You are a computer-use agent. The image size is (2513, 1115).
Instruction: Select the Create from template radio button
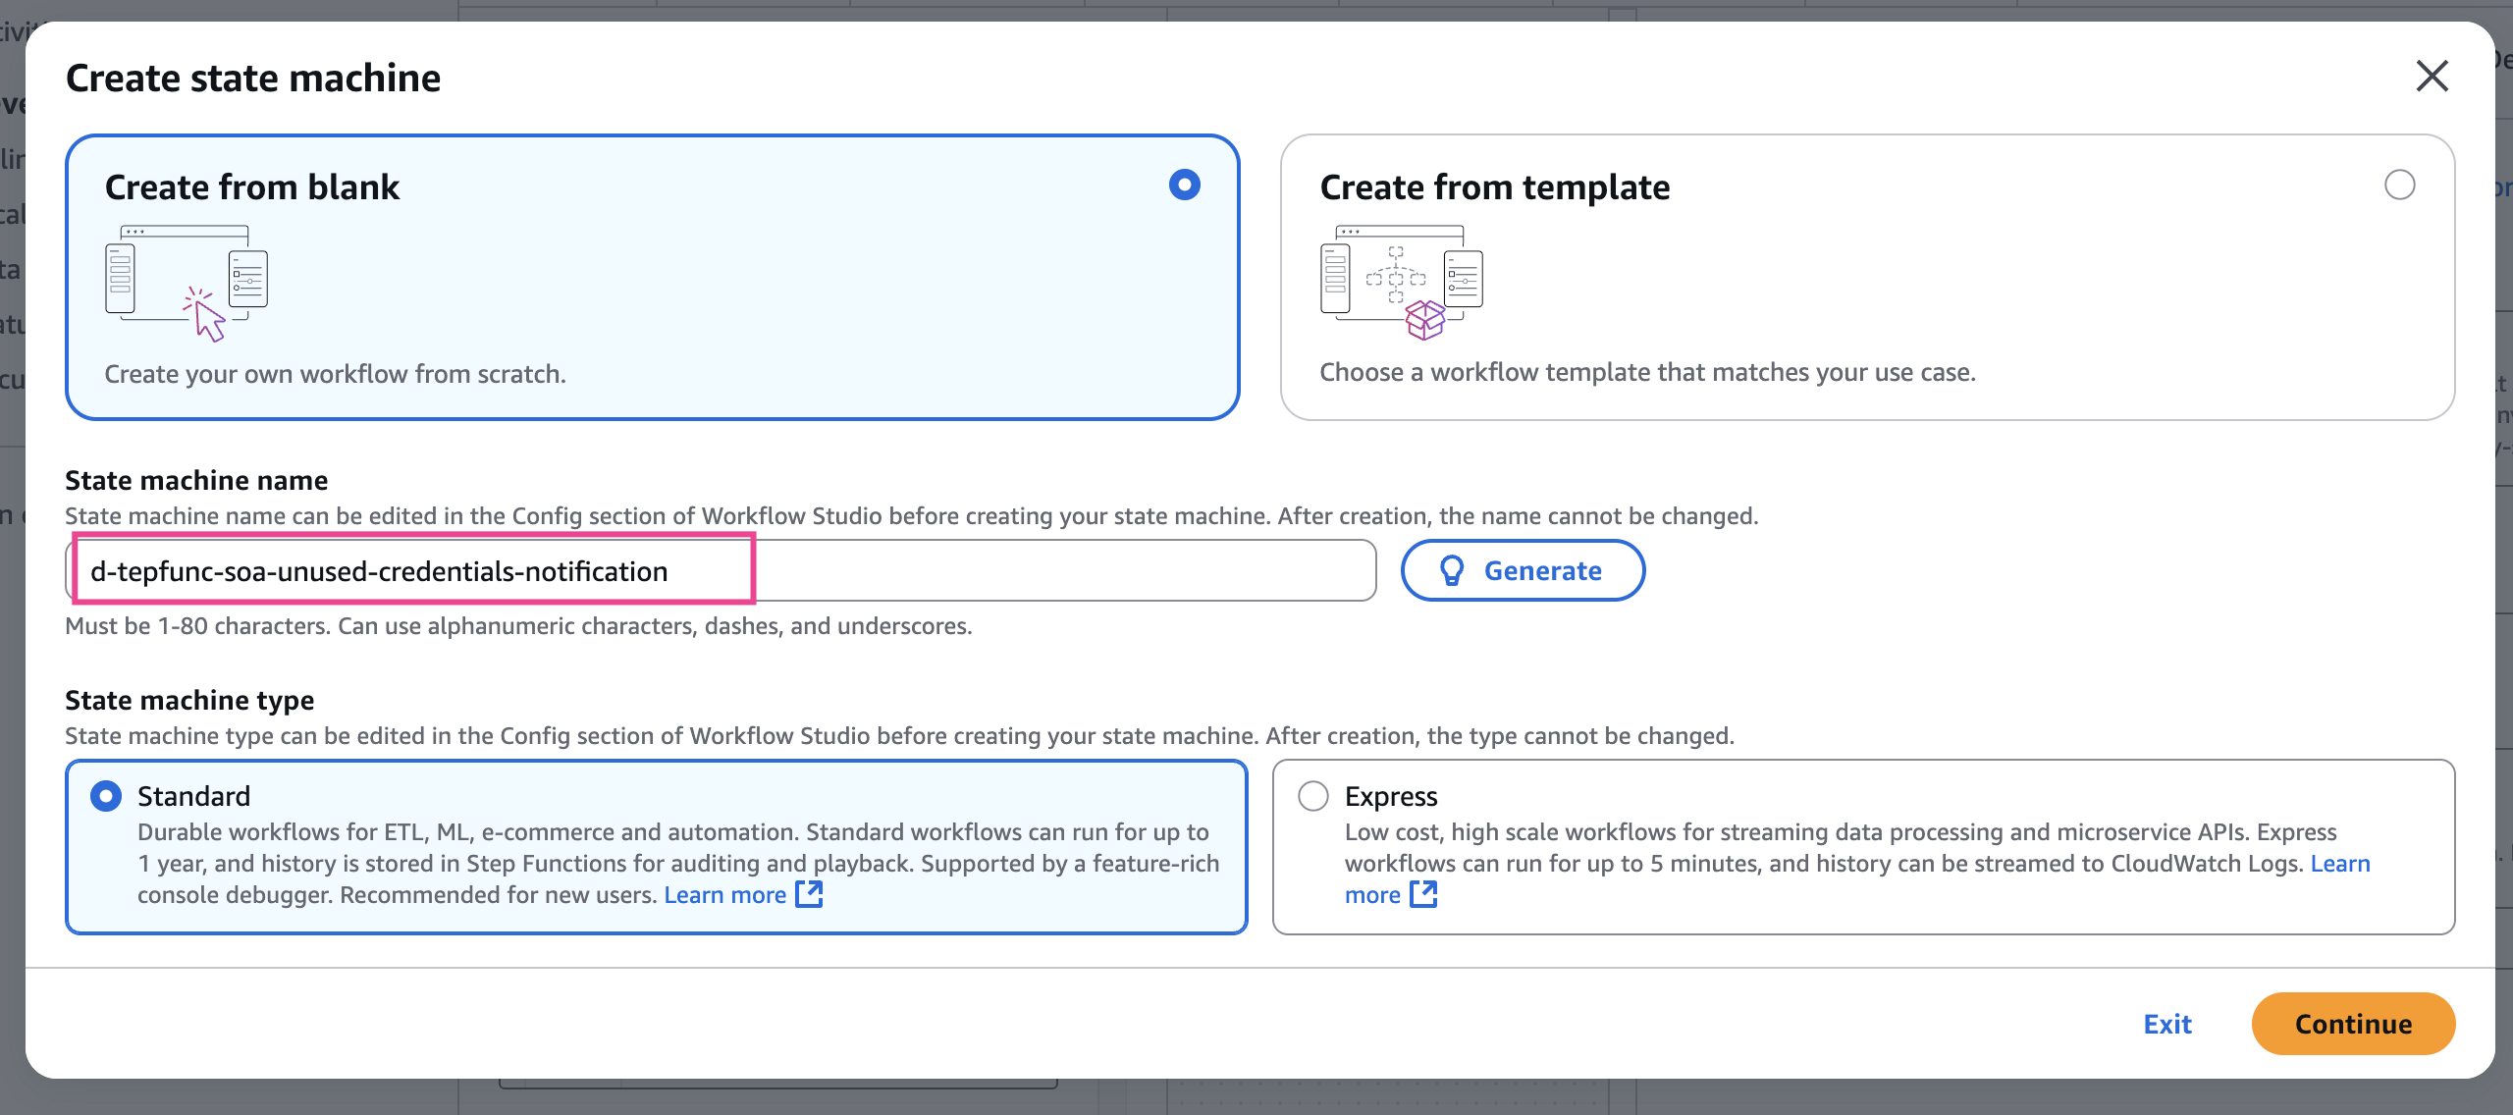2399,185
